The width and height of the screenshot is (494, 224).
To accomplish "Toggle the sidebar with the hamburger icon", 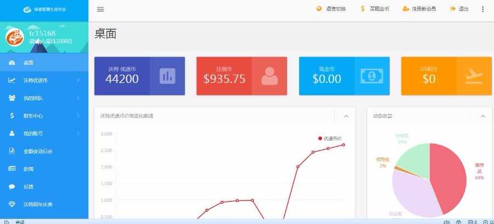I will [x=100, y=9].
